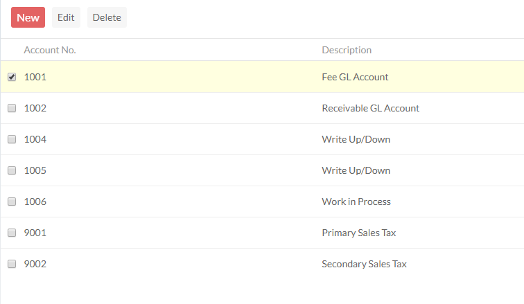
Task: Select the account number 1005
Action: point(35,171)
